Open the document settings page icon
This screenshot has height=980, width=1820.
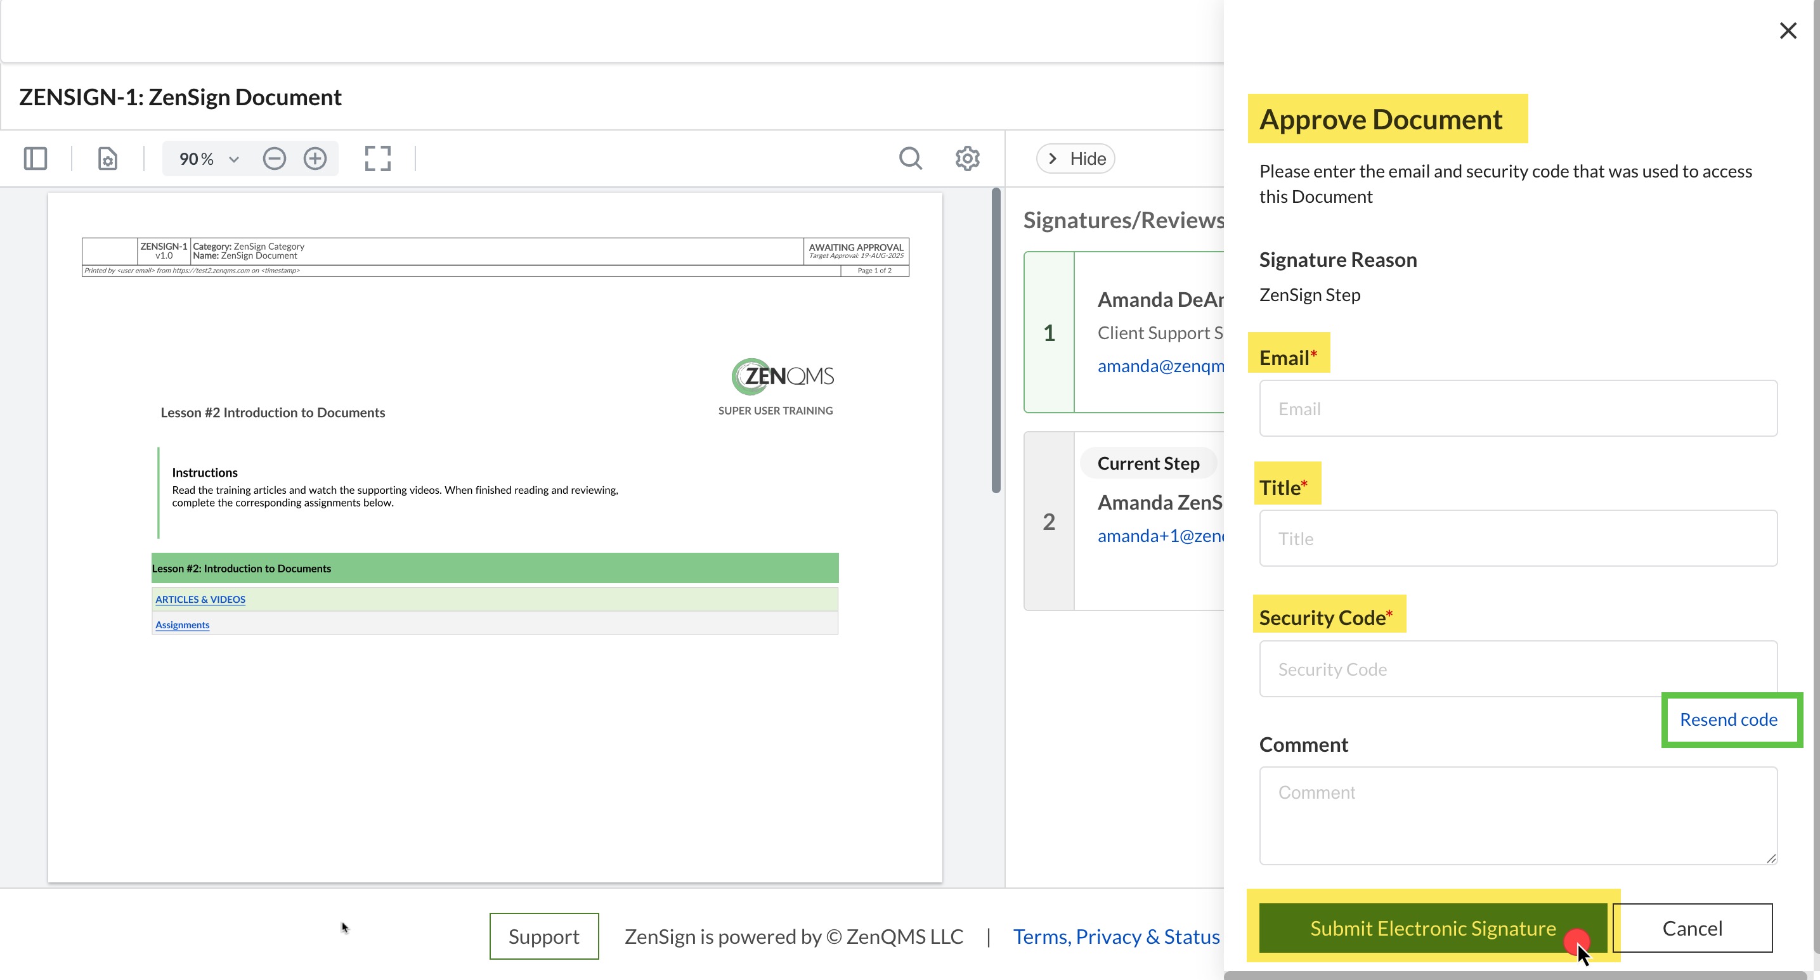(x=107, y=158)
